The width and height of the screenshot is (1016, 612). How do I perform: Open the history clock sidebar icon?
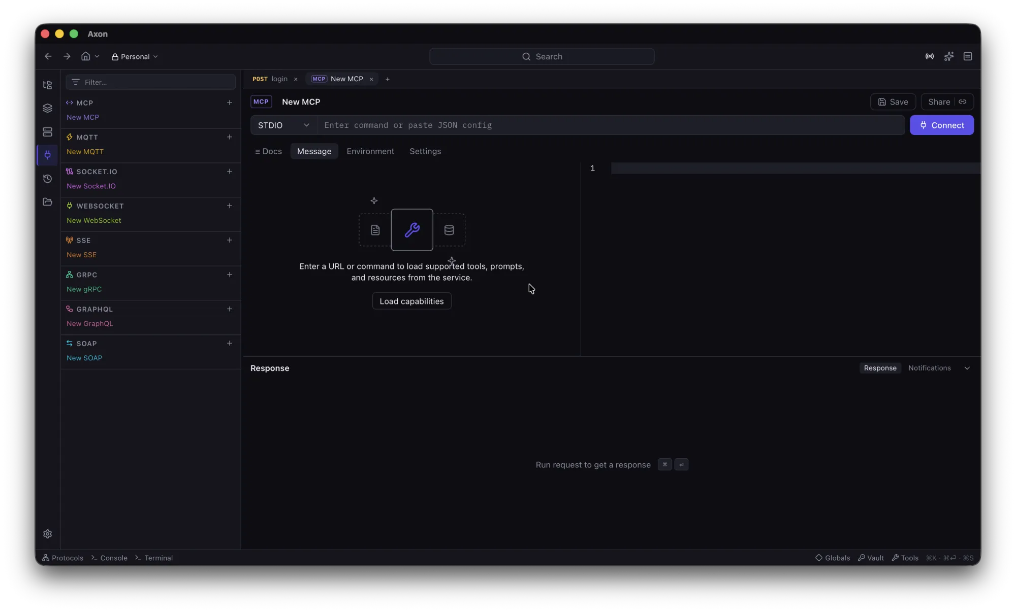click(47, 179)
